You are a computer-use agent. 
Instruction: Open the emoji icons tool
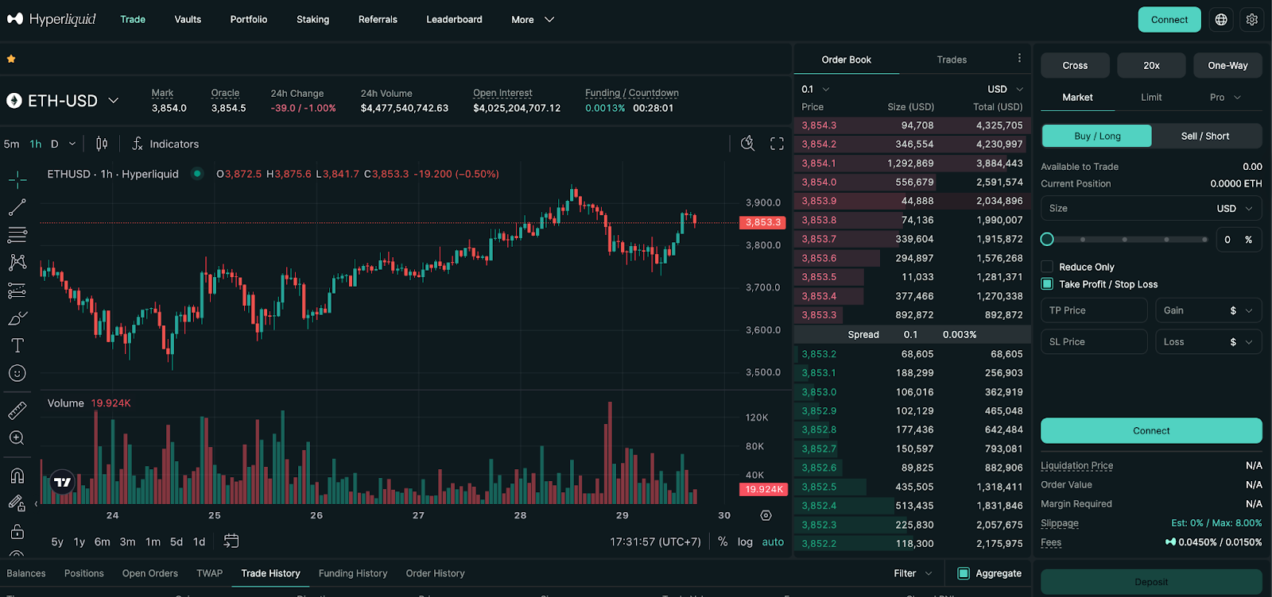point(17,373)
